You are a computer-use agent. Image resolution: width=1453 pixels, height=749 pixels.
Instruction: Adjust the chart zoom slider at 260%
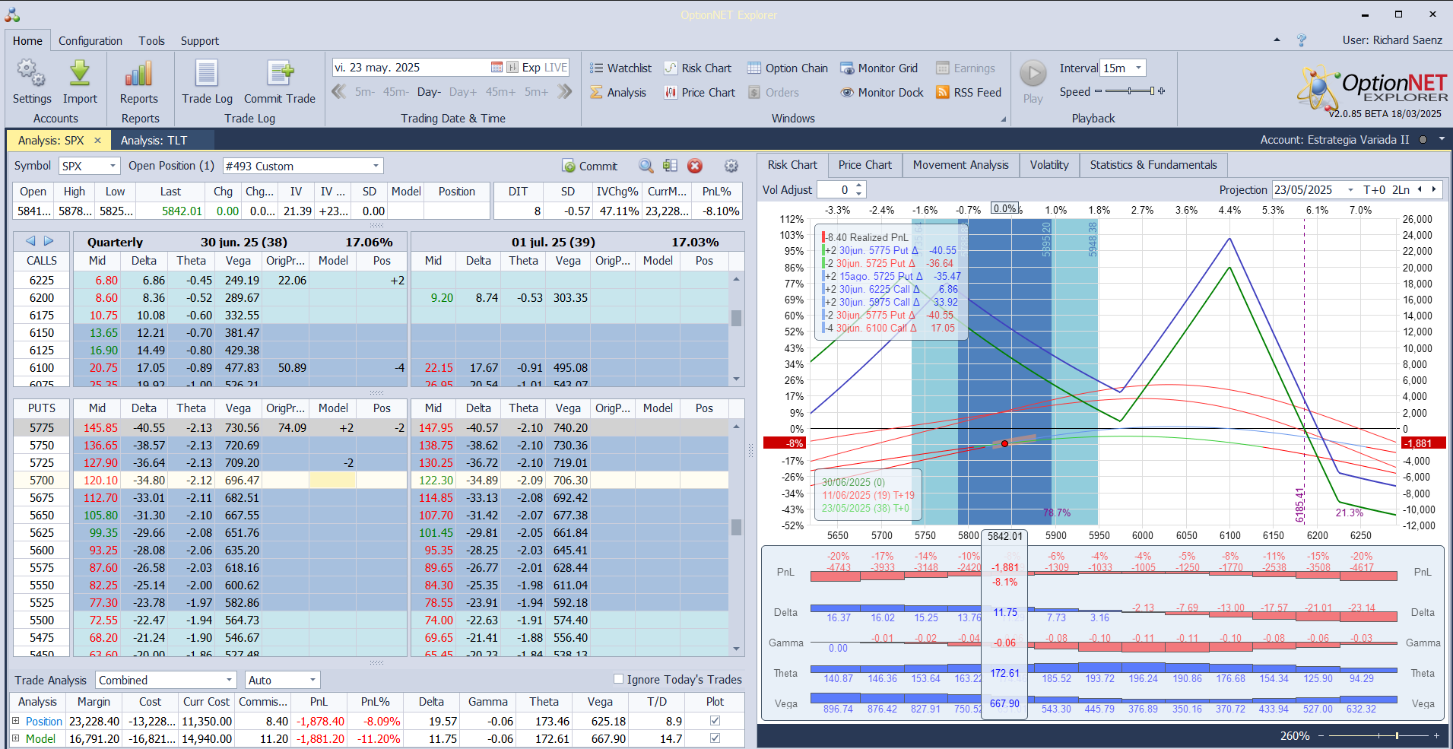tap(1377, 736)
